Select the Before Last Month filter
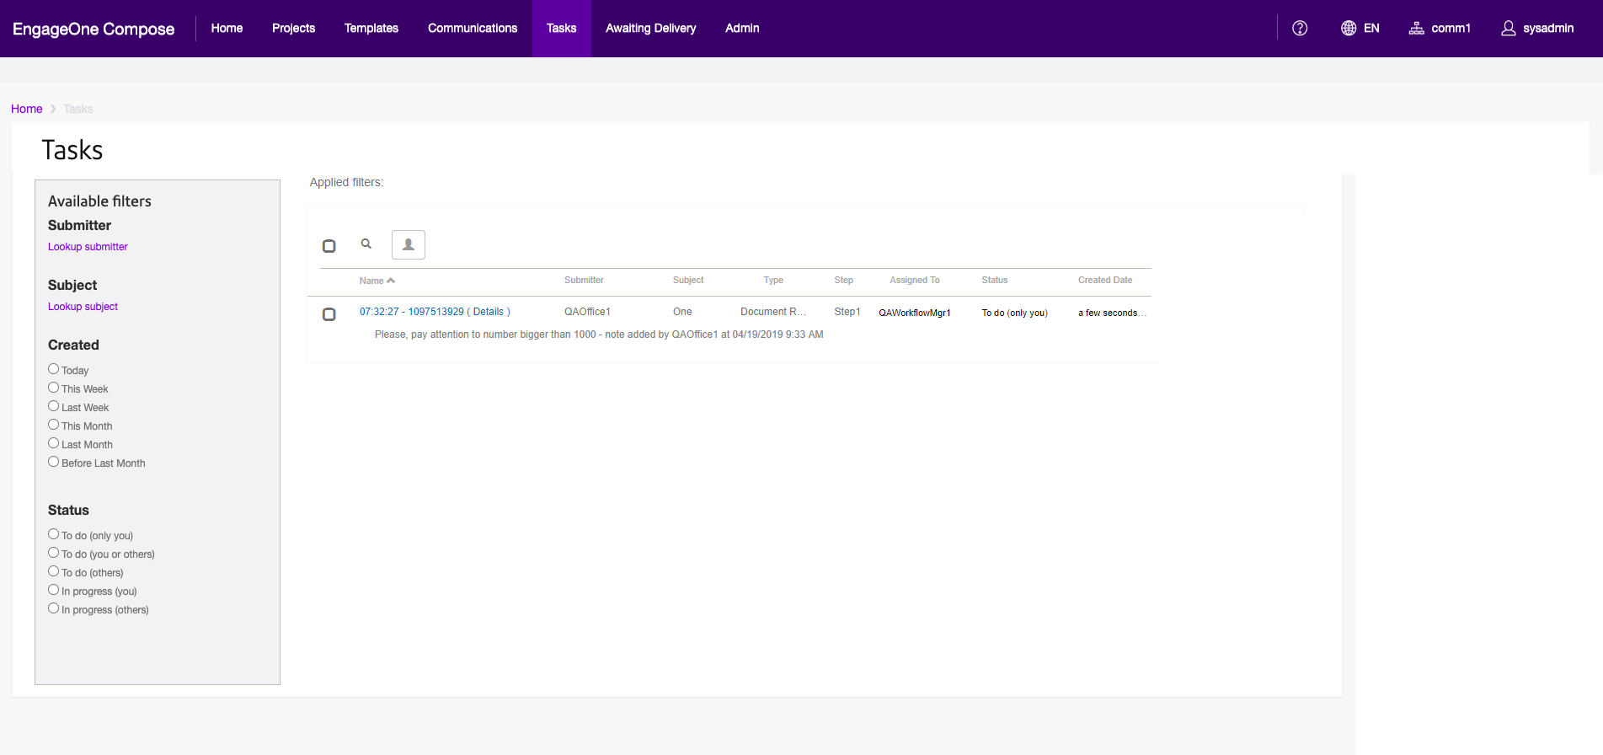Viewport: 1603px width, 755px height. tap(54, 462)
